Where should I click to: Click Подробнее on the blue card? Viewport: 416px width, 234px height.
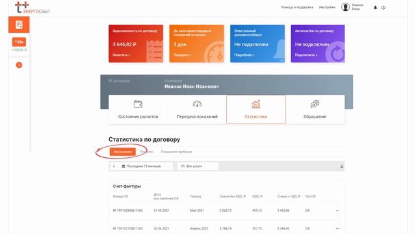[244, 55]
